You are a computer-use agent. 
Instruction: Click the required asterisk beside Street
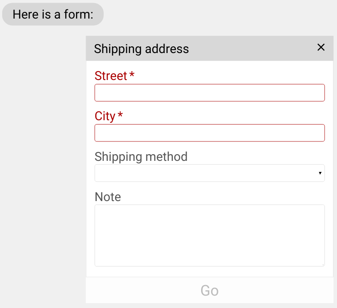point(132,76)
